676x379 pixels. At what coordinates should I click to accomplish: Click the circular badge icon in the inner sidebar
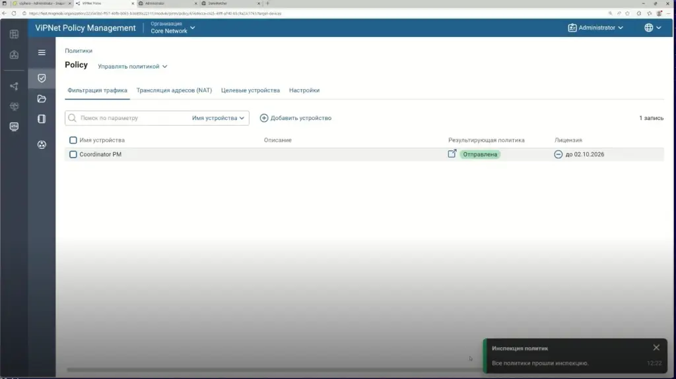(x=42, y=145)
